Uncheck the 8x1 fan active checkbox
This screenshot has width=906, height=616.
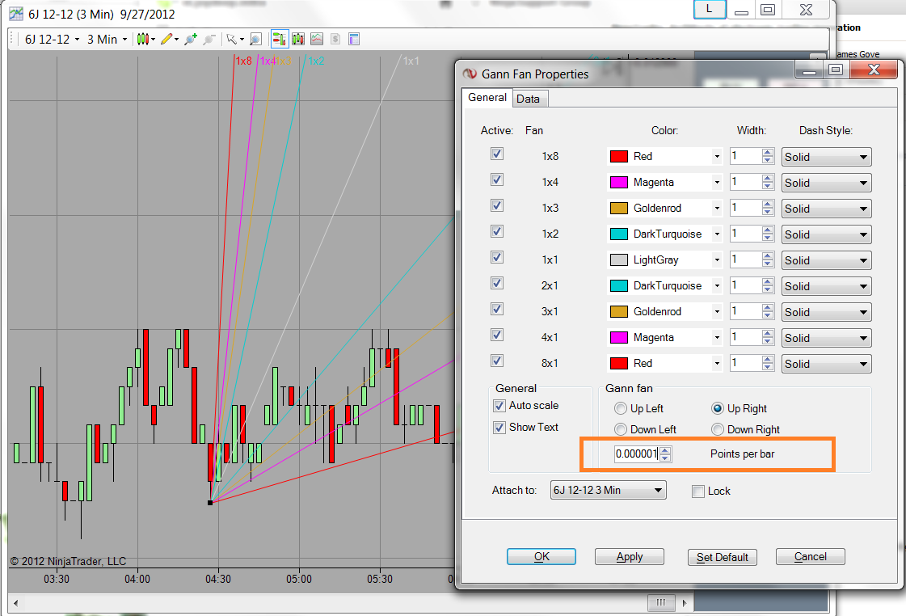tap(497, 361)
